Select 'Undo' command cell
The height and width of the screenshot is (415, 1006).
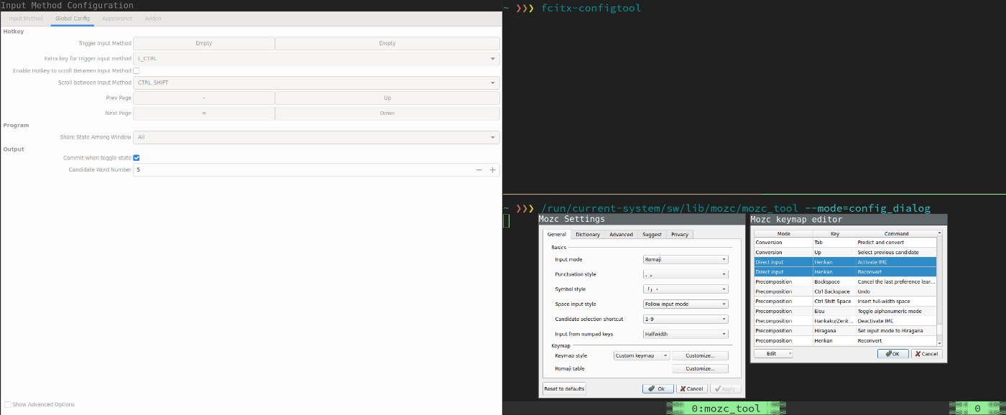point(896,292)
